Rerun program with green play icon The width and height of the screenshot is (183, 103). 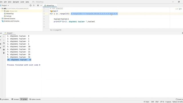pyautogui.click(x=0, y=37)
